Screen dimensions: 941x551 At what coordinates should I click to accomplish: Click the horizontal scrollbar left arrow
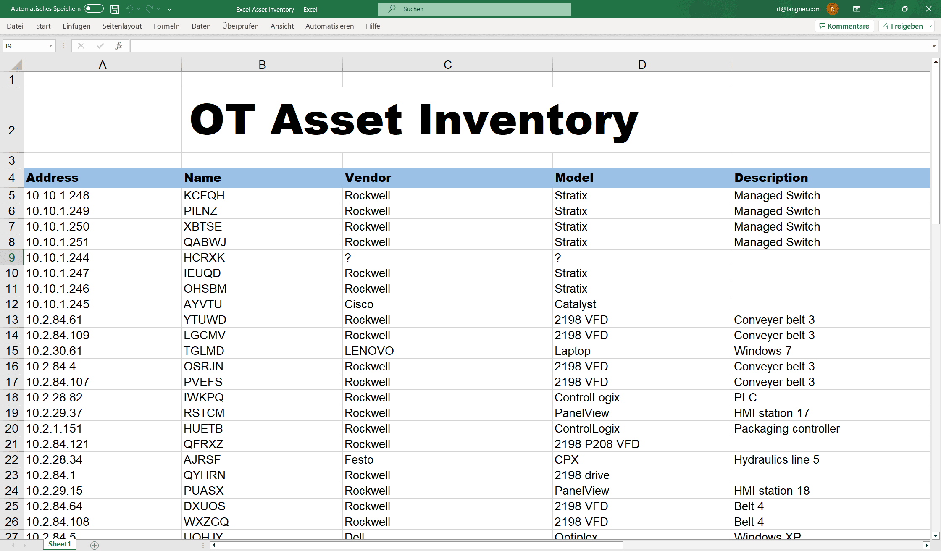pyautogui.click(x=214, y=545)
